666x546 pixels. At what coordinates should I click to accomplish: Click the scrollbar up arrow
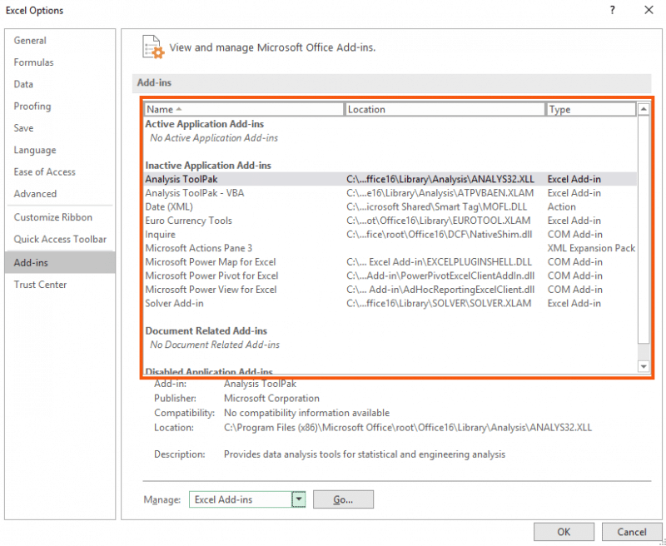click(644, 109)
